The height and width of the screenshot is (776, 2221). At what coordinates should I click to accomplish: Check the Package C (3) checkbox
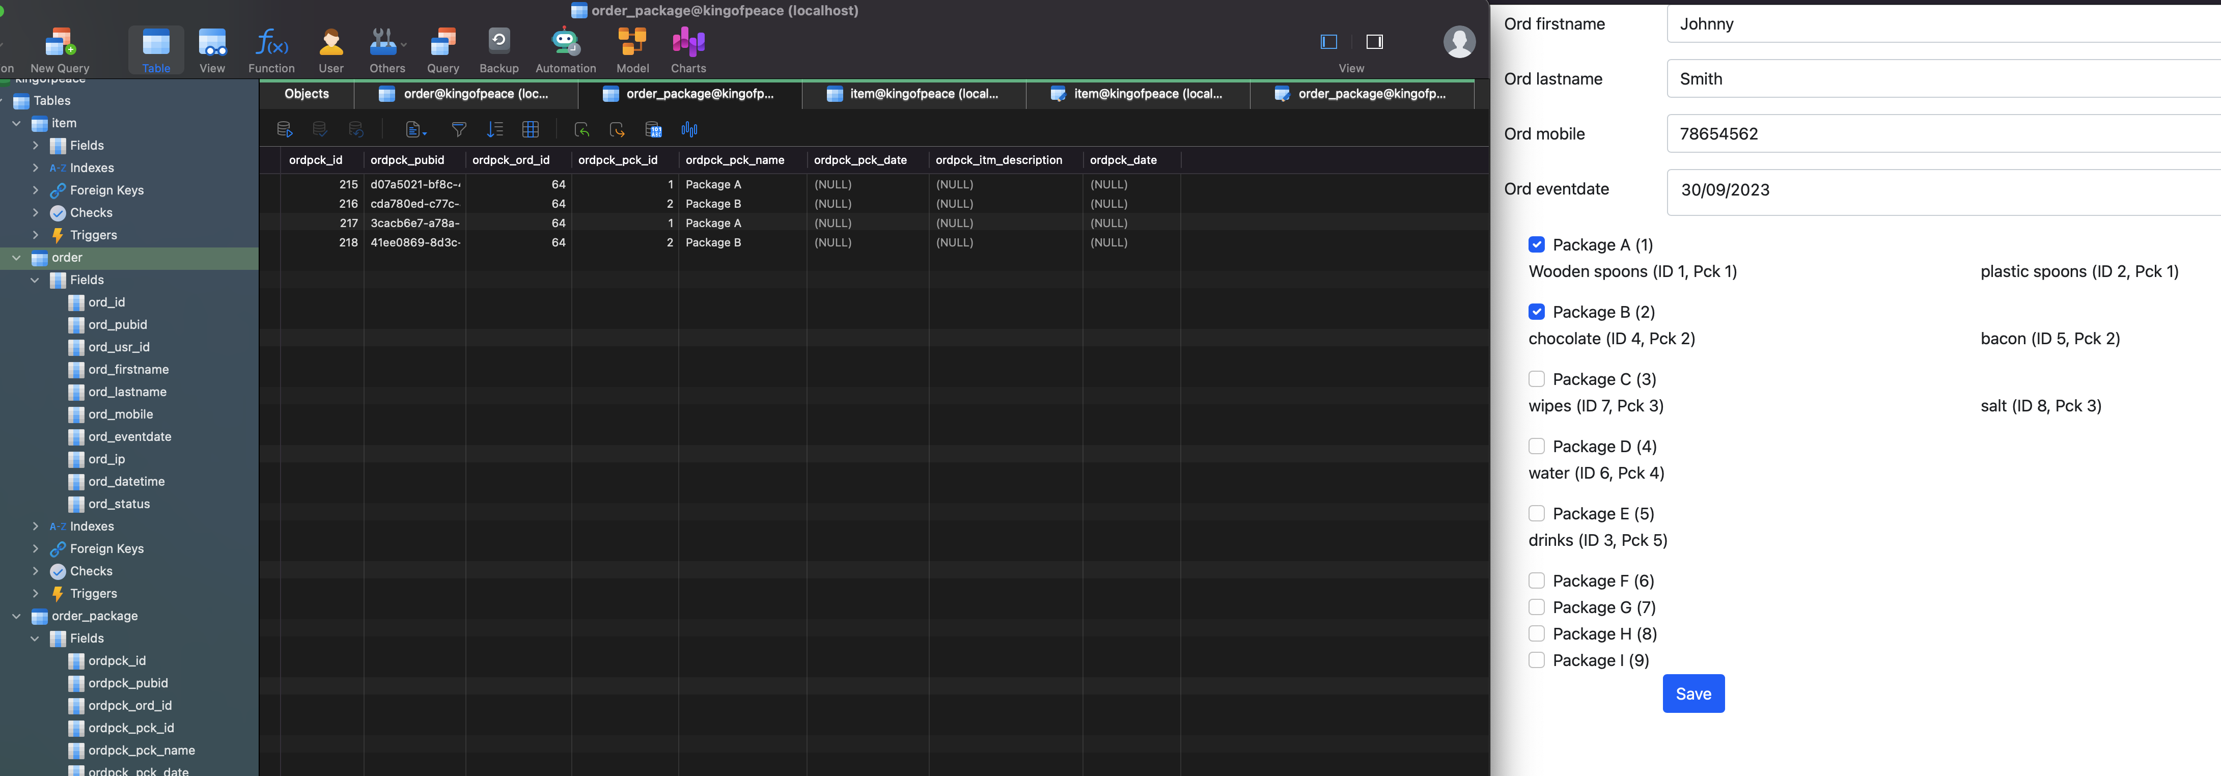[1537, 379]
